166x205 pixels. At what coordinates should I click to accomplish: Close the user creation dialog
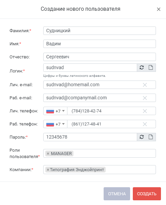click(159, 9)
